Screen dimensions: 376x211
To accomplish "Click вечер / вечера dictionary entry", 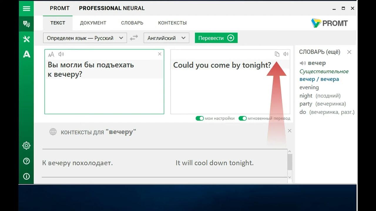I will 319,79.
